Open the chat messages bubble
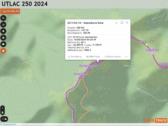The height and width of the screenshot is (126, 168). tap(3, 44)
